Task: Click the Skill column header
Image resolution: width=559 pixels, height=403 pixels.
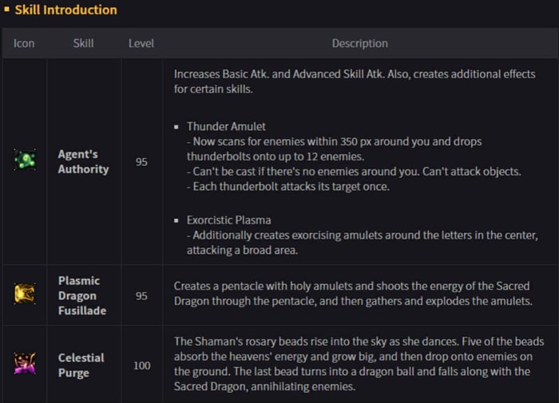Action: 83,43
